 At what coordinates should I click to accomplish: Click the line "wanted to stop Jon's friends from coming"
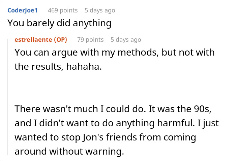click(105, 137)
